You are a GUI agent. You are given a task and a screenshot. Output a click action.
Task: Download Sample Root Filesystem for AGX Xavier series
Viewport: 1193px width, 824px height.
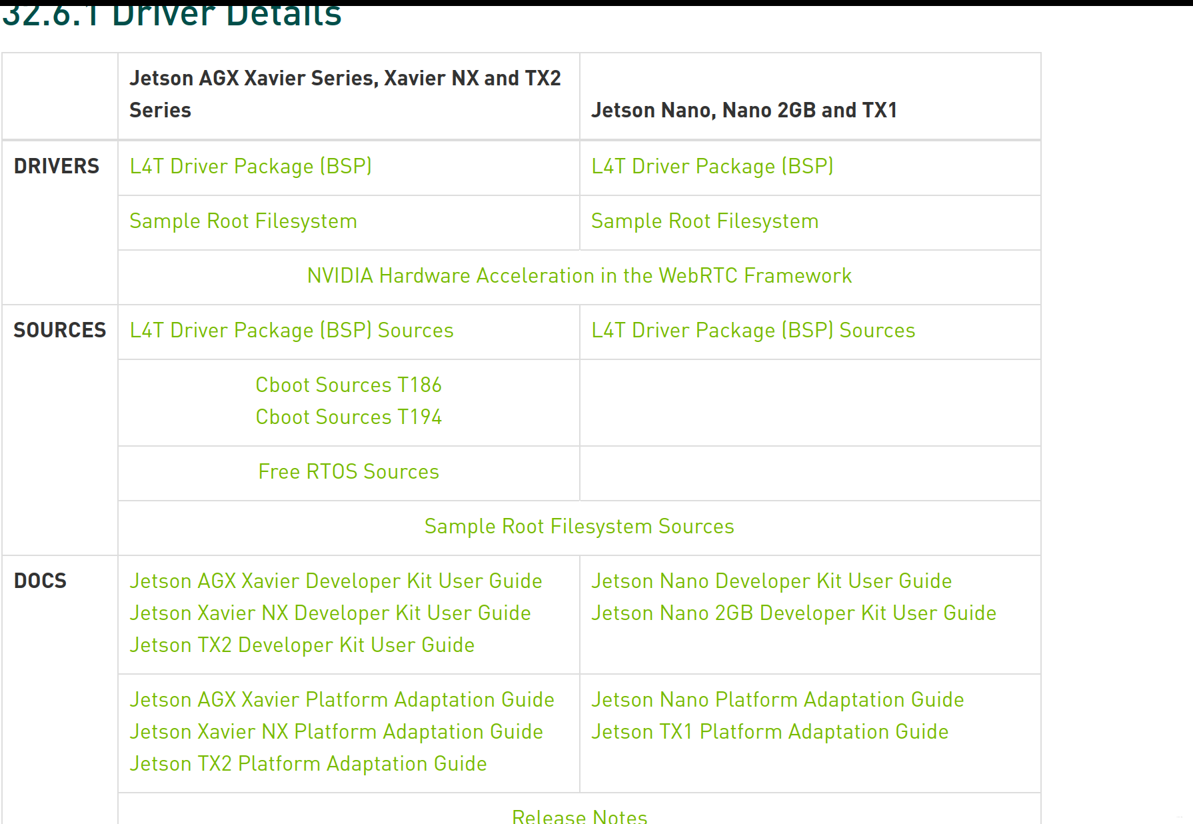point(243,221)
